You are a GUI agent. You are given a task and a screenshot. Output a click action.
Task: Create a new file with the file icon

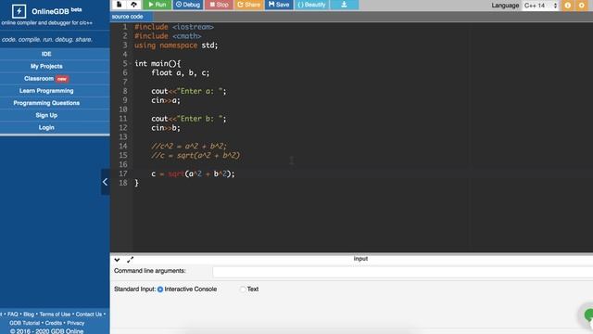click(x=120, y=5)
